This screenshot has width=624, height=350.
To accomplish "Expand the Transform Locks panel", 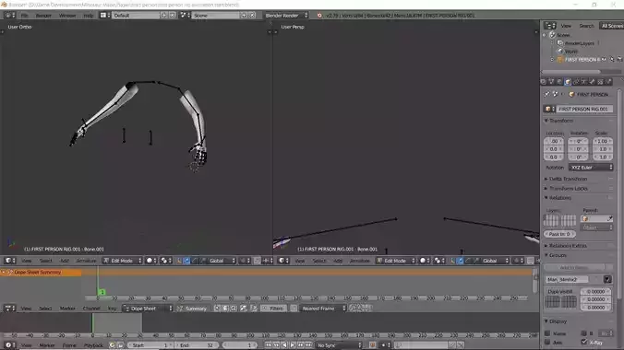I will pyautogui.click(x=568, y=189).
